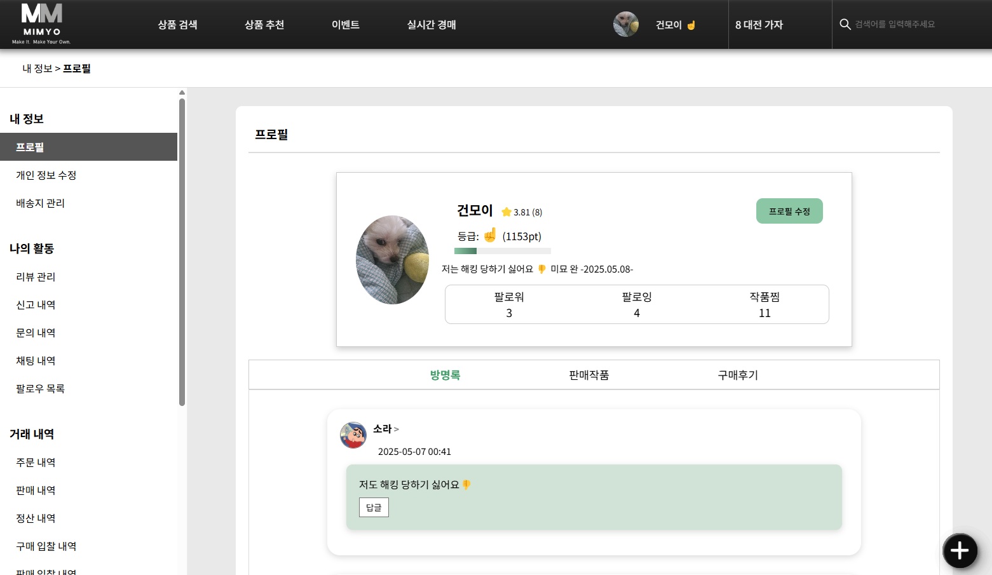The image size is (992, 575).
Task: Click the grade hand emoji icon
Action: tap(489, 236)
